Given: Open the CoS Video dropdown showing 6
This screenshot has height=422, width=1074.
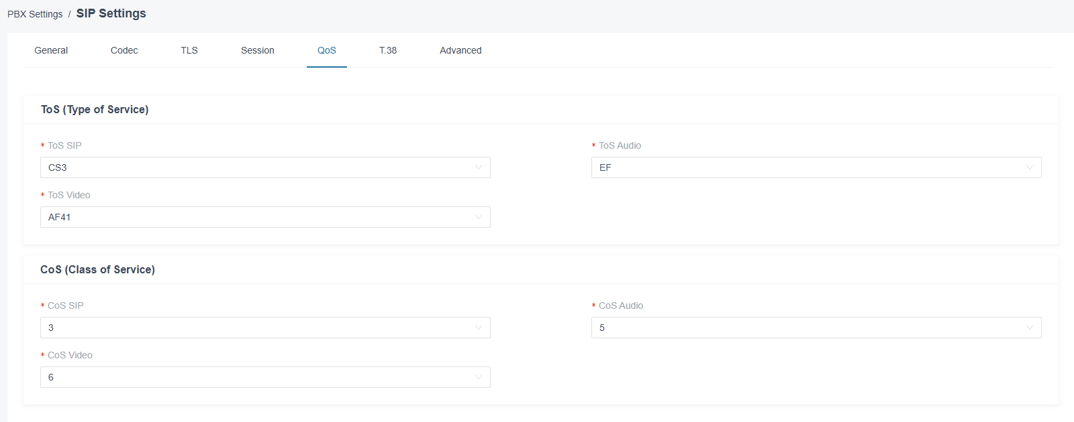Looking at the screenshot, I should [x=265, y=377].
